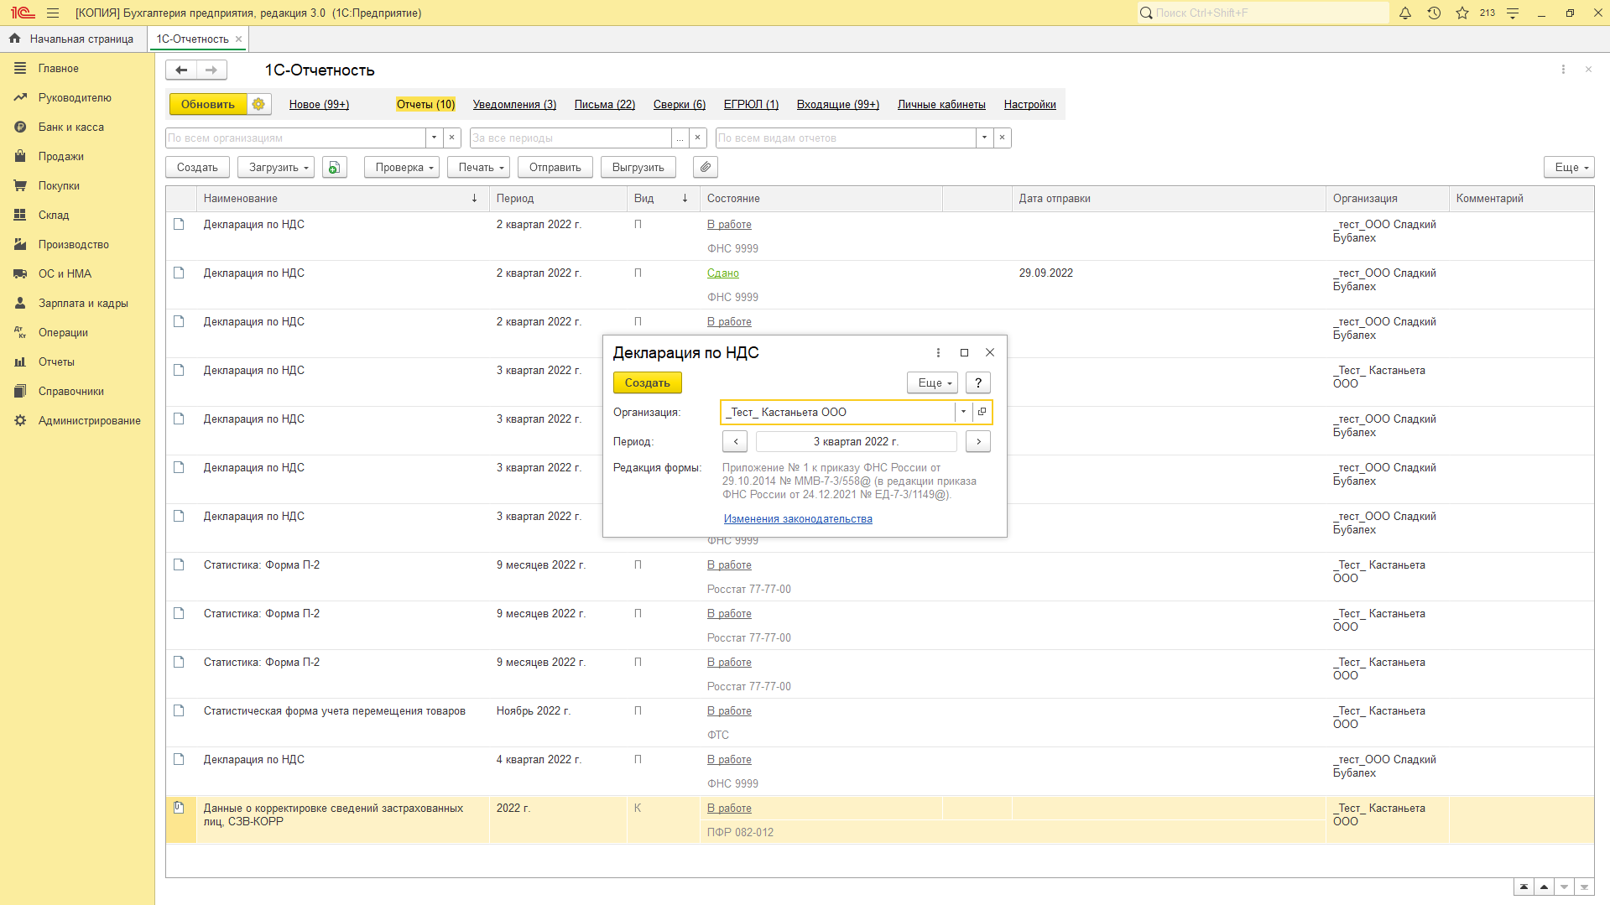The image size is (1610, 905).
Task: Open the Сдано status link
Action: 722,273
